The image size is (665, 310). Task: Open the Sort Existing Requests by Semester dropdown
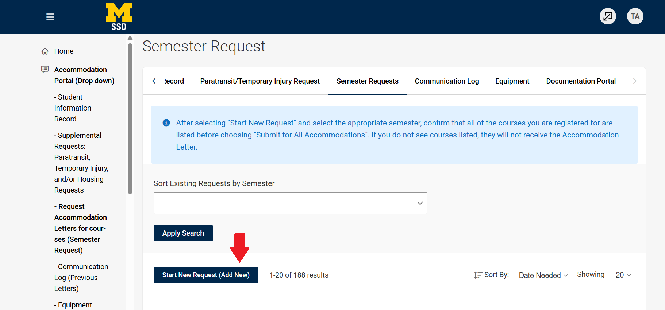point(291,203)
